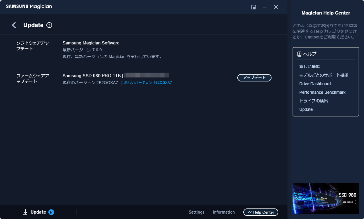The height and width of the screenshot is (219, 364).
Task: Click the SAMSUNG Magician logo title
Action: click(x=29, y=7)
